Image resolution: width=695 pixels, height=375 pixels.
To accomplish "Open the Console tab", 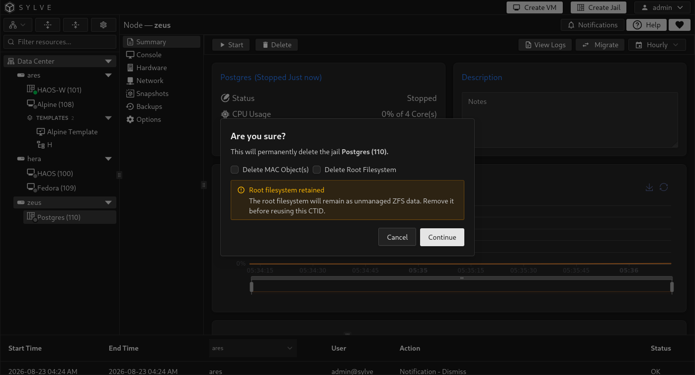I will 162,55.
